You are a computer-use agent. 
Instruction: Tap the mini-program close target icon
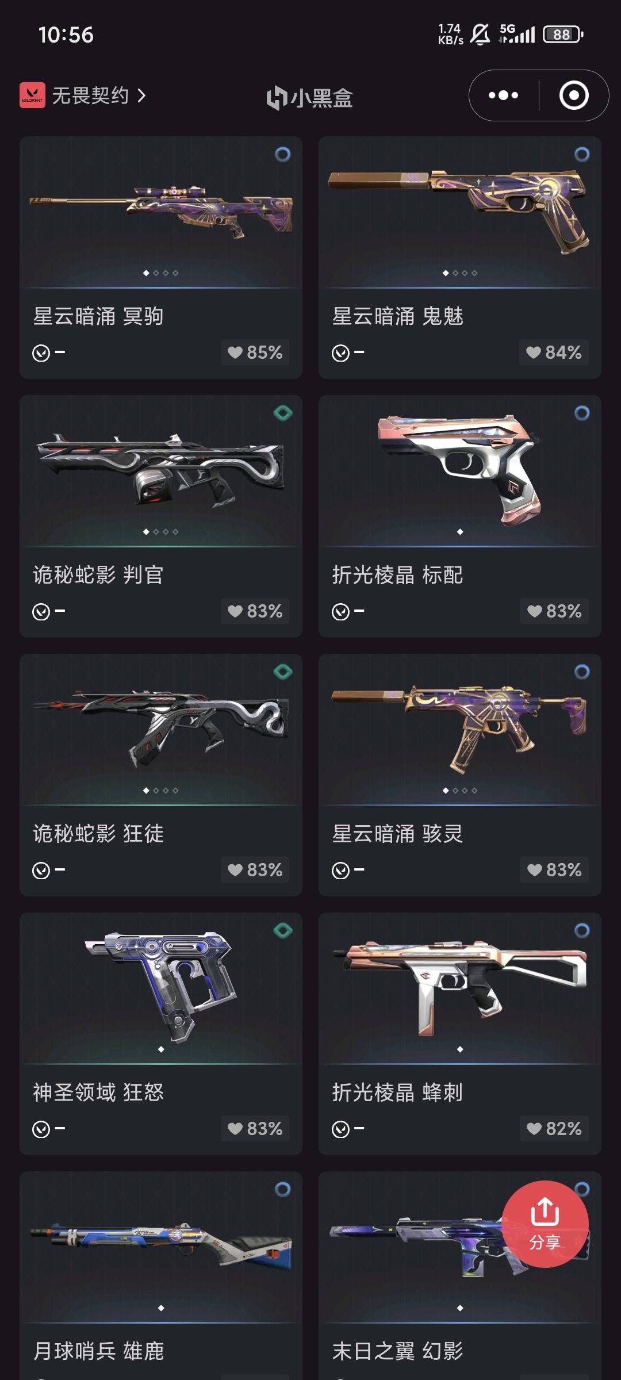574,95
